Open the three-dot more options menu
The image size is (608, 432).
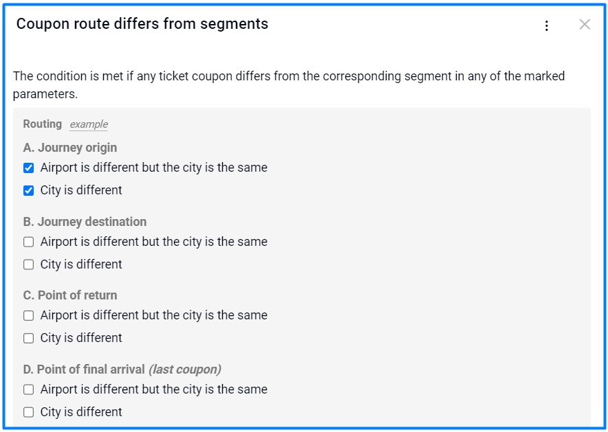547,26
